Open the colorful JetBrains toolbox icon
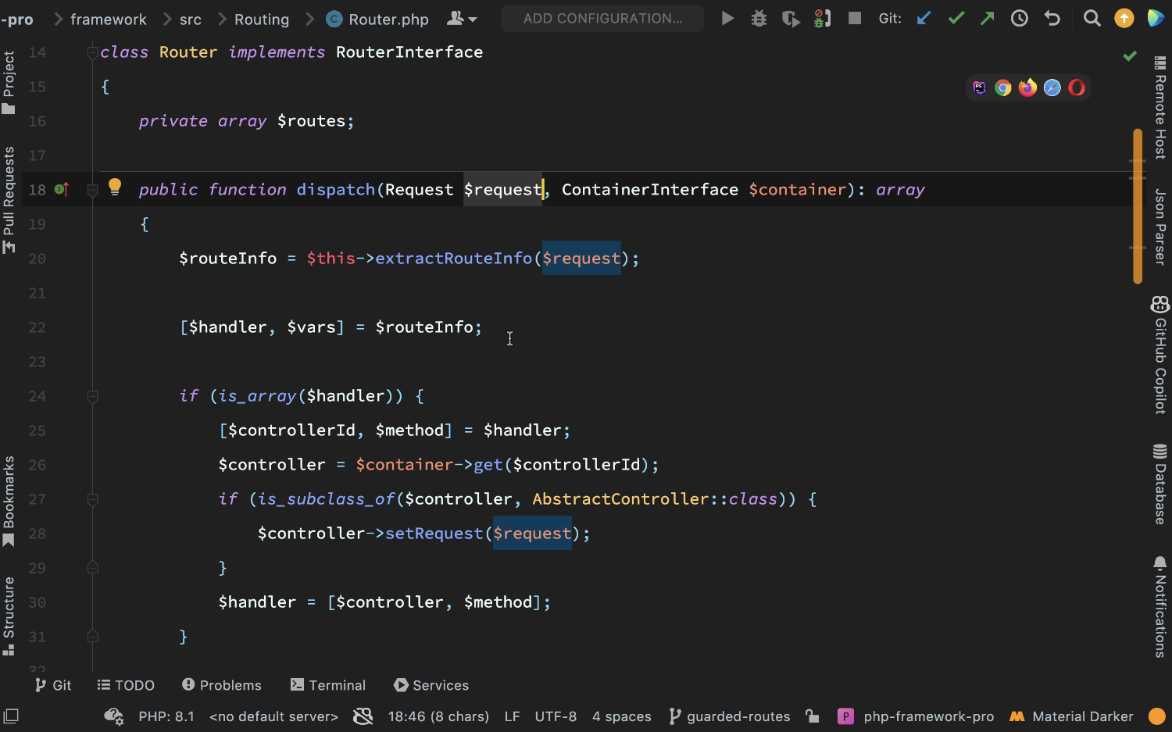The width and height of the screenshot is (1172, 732). point(1156,18)
